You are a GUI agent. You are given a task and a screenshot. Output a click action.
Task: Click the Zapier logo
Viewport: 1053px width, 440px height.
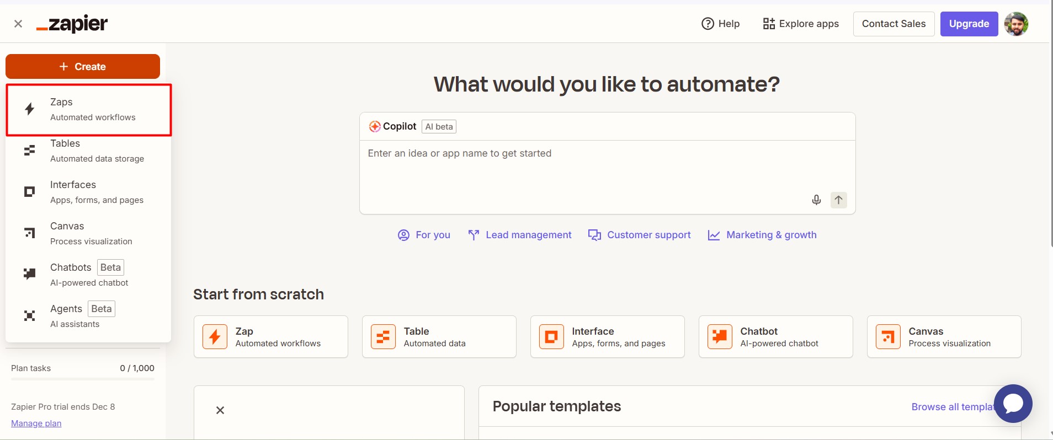(x=72, y=24)
